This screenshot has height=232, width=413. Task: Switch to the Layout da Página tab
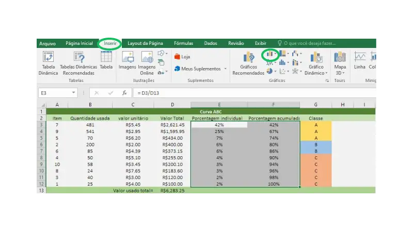point(145,43)
